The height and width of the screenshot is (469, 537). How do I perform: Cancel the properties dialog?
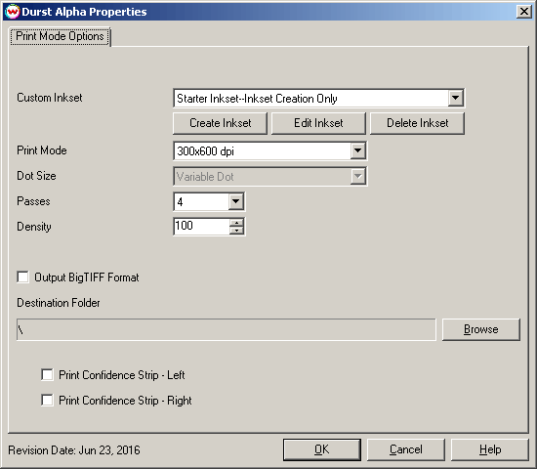(x=406, y=449)
